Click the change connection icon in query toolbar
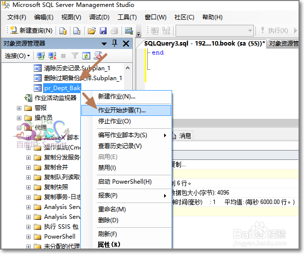304x254 pixels. point(166,31)
